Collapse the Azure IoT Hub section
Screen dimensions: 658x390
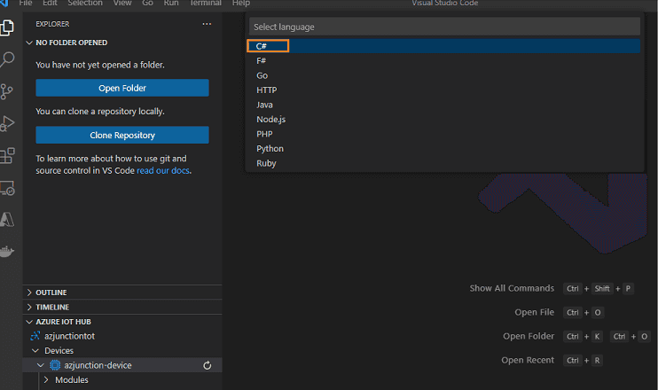[x=29, y=322]
